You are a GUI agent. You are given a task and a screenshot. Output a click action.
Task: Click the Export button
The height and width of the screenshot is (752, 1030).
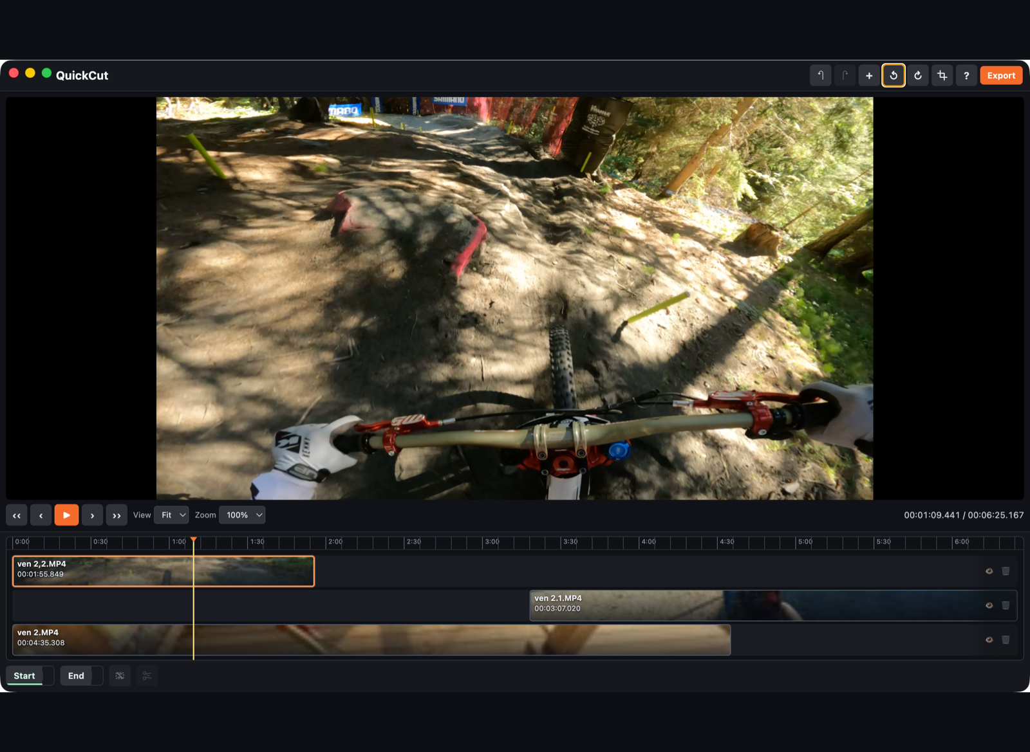(1001, 75)
